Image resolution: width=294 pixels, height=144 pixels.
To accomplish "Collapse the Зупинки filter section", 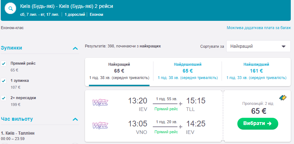I will tap(75, 48).
